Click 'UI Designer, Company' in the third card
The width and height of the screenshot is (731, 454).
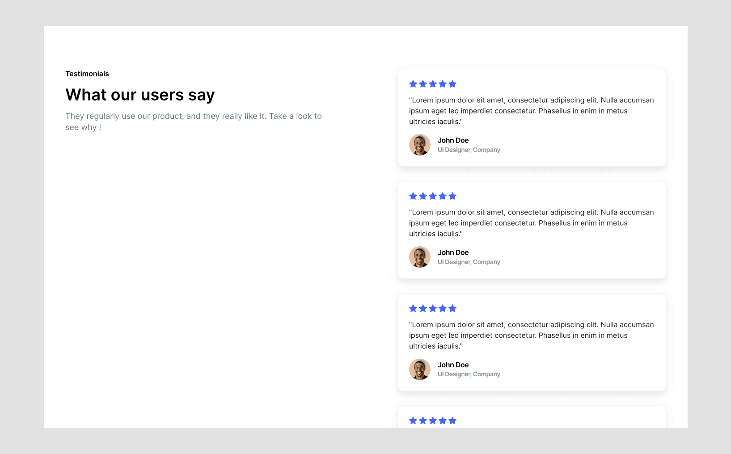469,374
